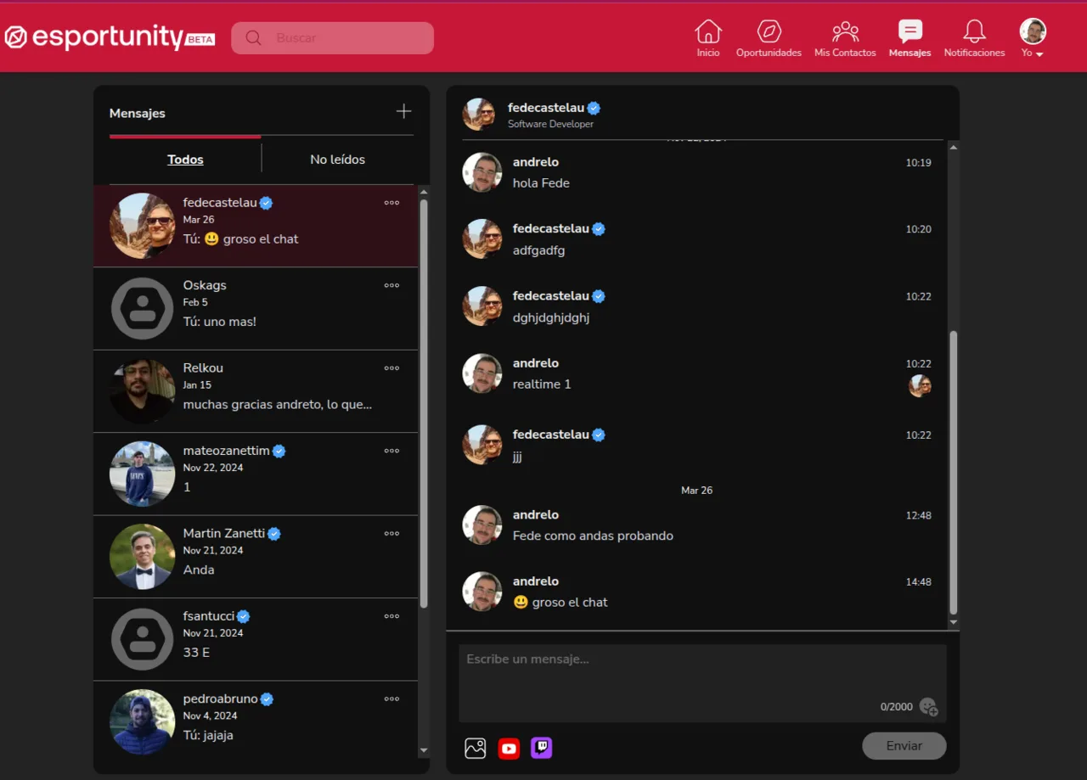
Task: Click the conversation list scroll-down arrow
Action: tap(424, 751)
